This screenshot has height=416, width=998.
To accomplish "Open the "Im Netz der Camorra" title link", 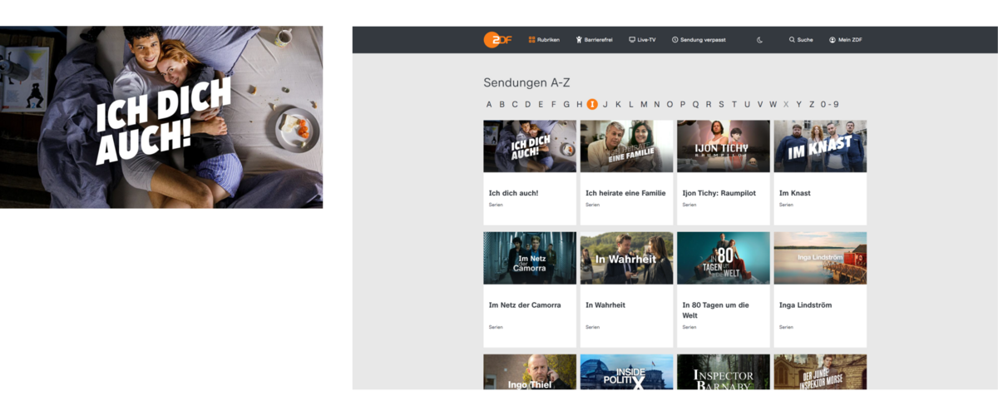I will click(x=524, y=305).
